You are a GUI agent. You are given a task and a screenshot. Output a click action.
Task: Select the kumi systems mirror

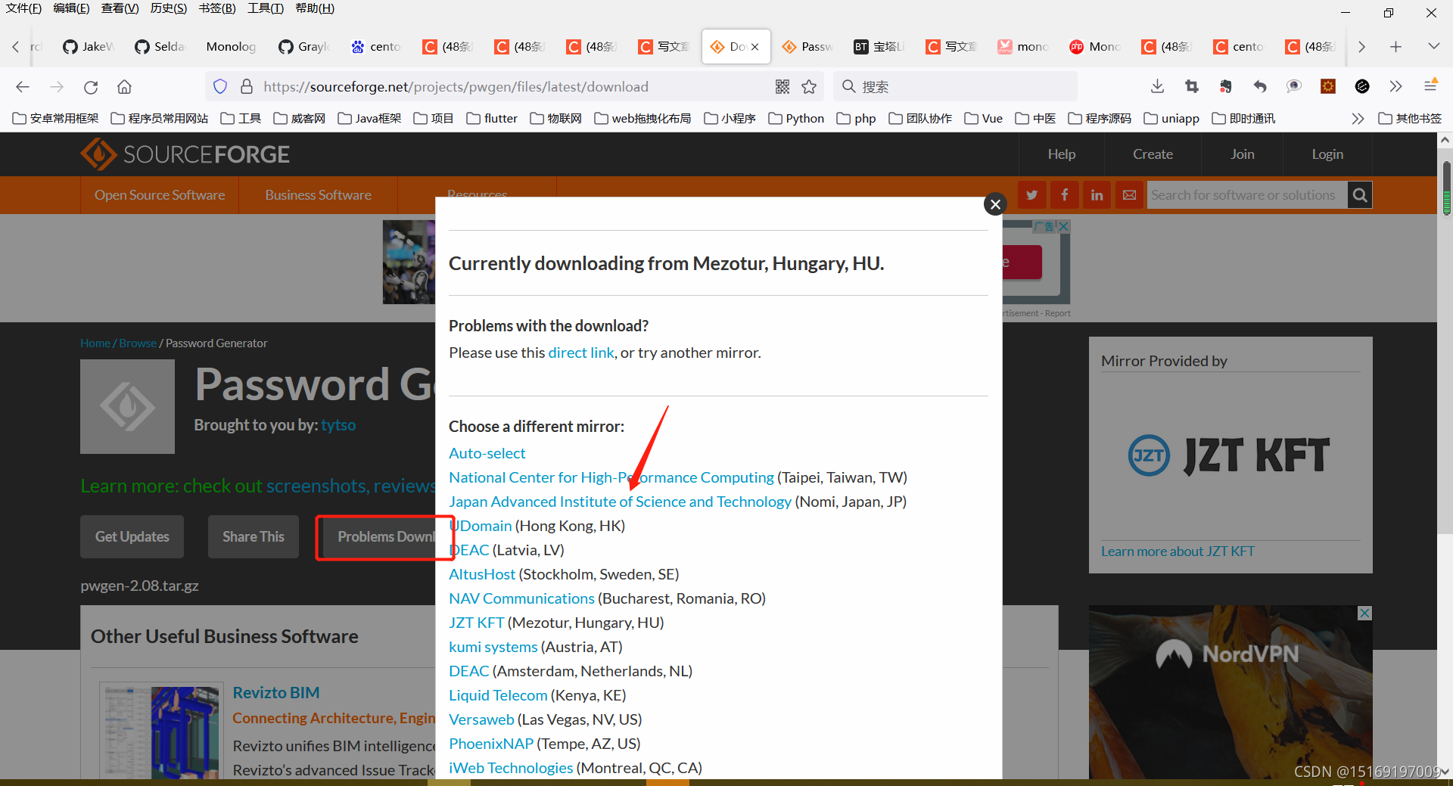point(493,647)
